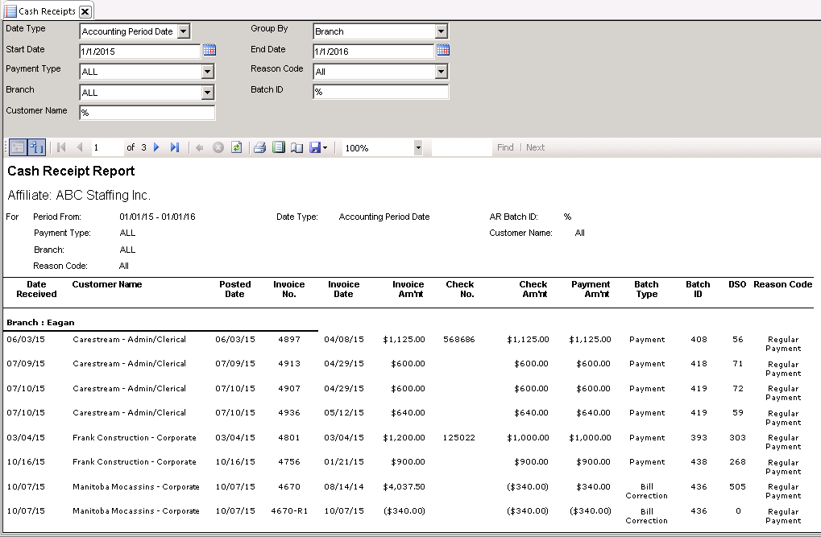
Task: Click the Cash Receipt Report title
Action: click(x=71, y=171)
